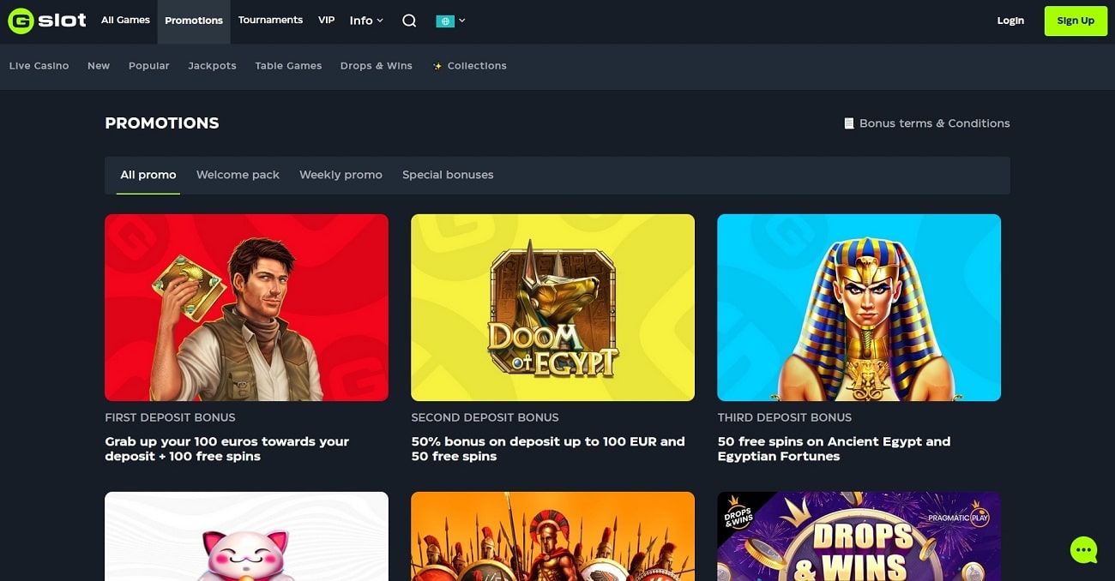Select the Weekly promo tab
The height and width of the screenshot is (581, 1115).
(x=341, y=175)
